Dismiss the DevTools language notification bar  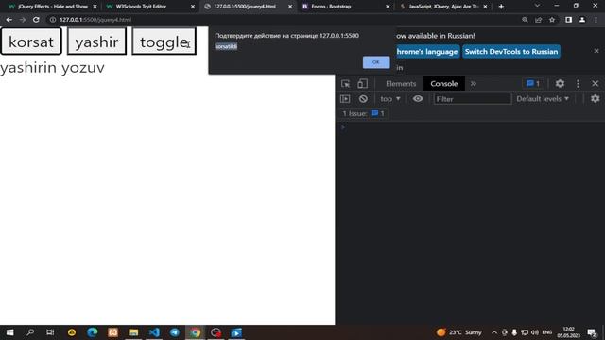point(596,51)
